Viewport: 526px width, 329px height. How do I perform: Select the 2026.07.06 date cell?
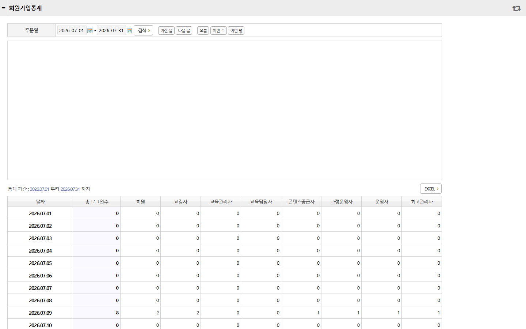[40, 276]
